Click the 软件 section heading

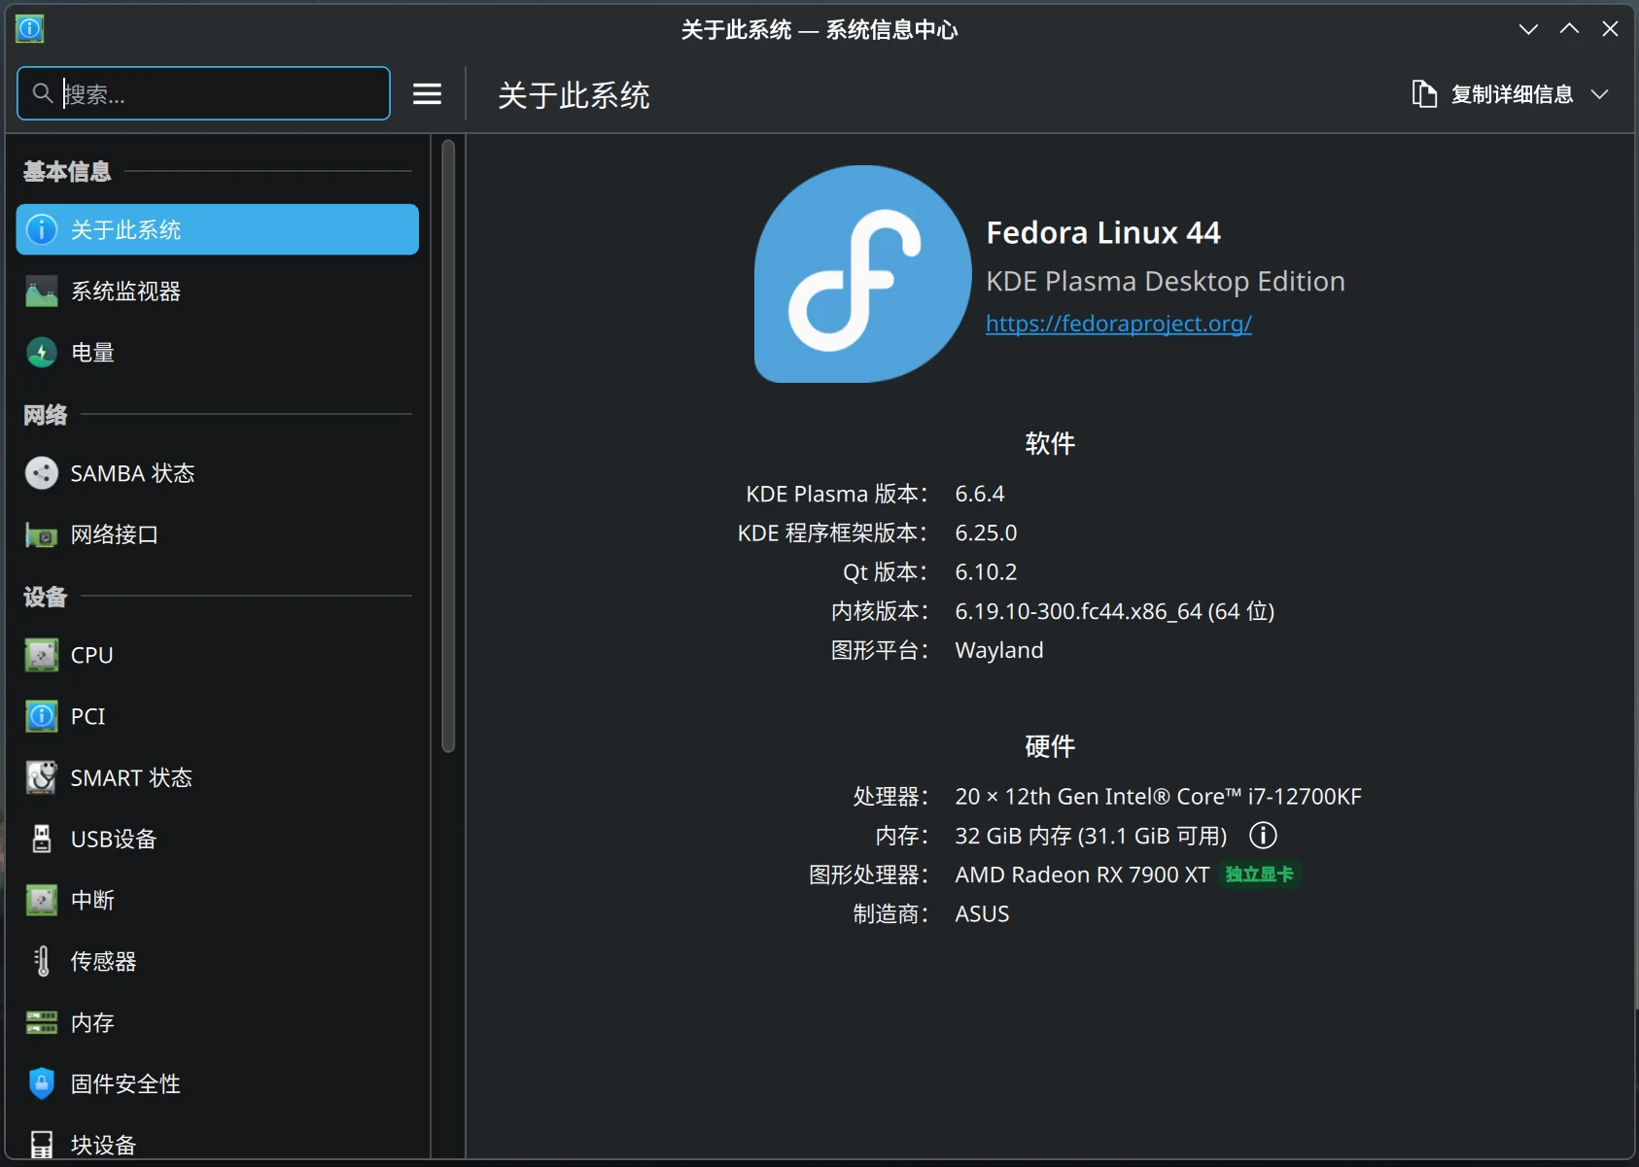1050,443
